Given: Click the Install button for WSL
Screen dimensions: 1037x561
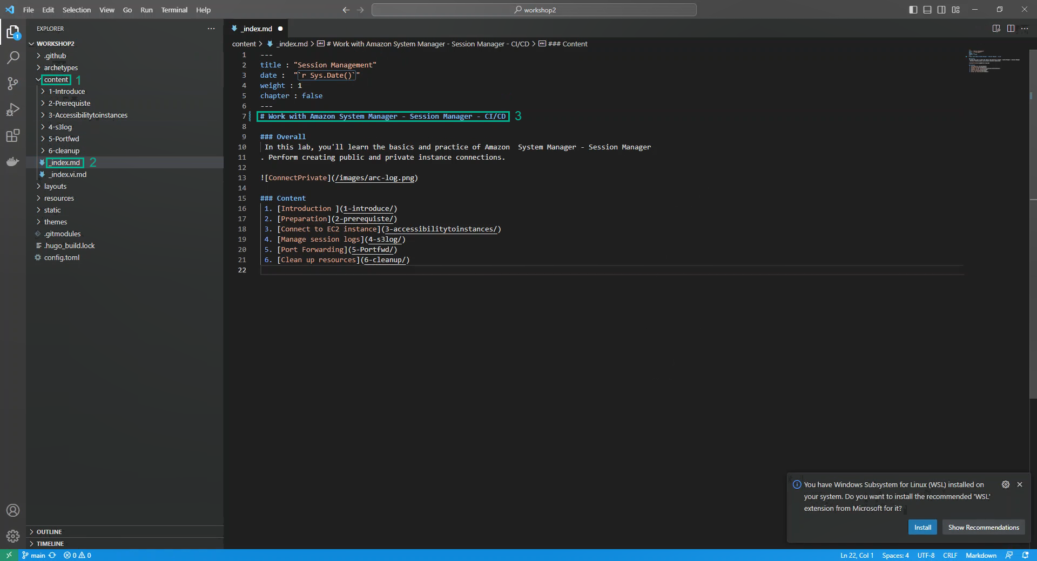Looking at the screenshot, I should 922,527.
